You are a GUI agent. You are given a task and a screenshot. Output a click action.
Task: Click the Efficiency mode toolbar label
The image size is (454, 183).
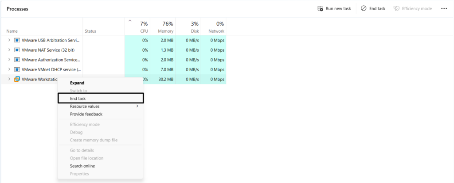[x=417, y=9]
